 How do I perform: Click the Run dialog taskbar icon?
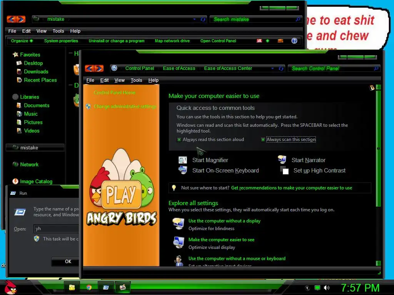[105, 287]
